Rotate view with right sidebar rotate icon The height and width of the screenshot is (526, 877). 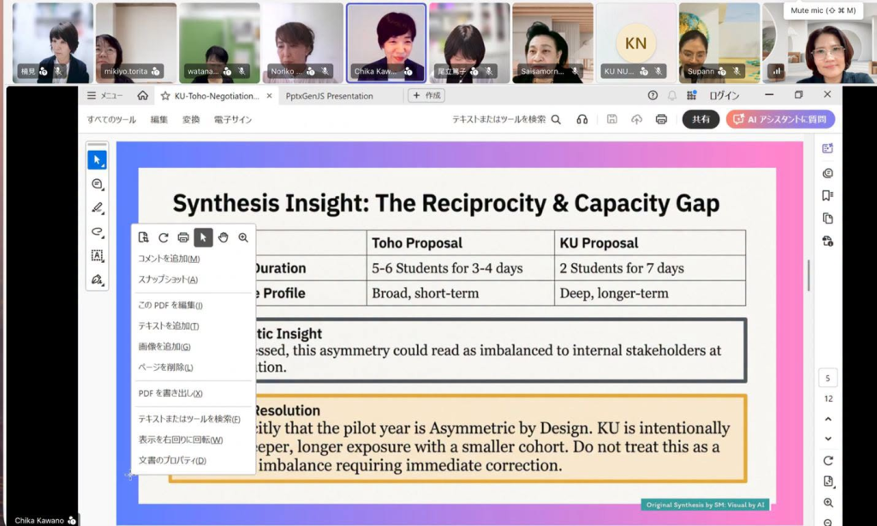coord(828,461)
